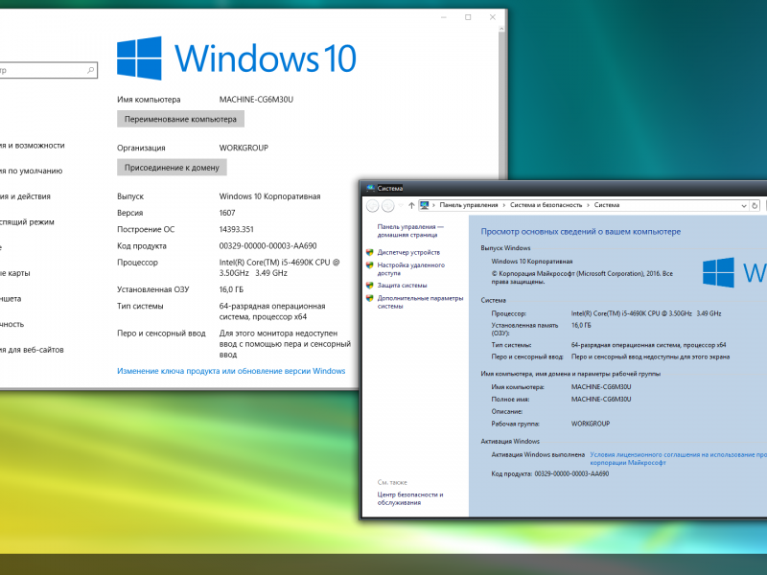Select Settings sidebar item ending 'и действия'
The height and width of the screenshot is (575, 767).
coord(26,196)
